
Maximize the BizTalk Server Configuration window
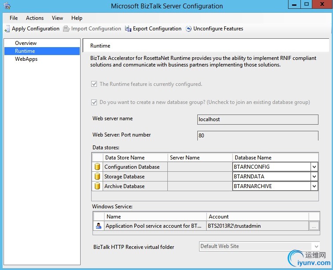[307, 4]
